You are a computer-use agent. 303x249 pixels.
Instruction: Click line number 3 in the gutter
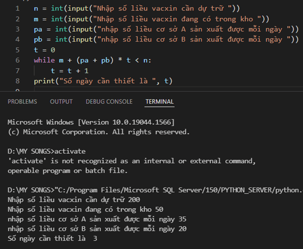click(x=18, y=29)
